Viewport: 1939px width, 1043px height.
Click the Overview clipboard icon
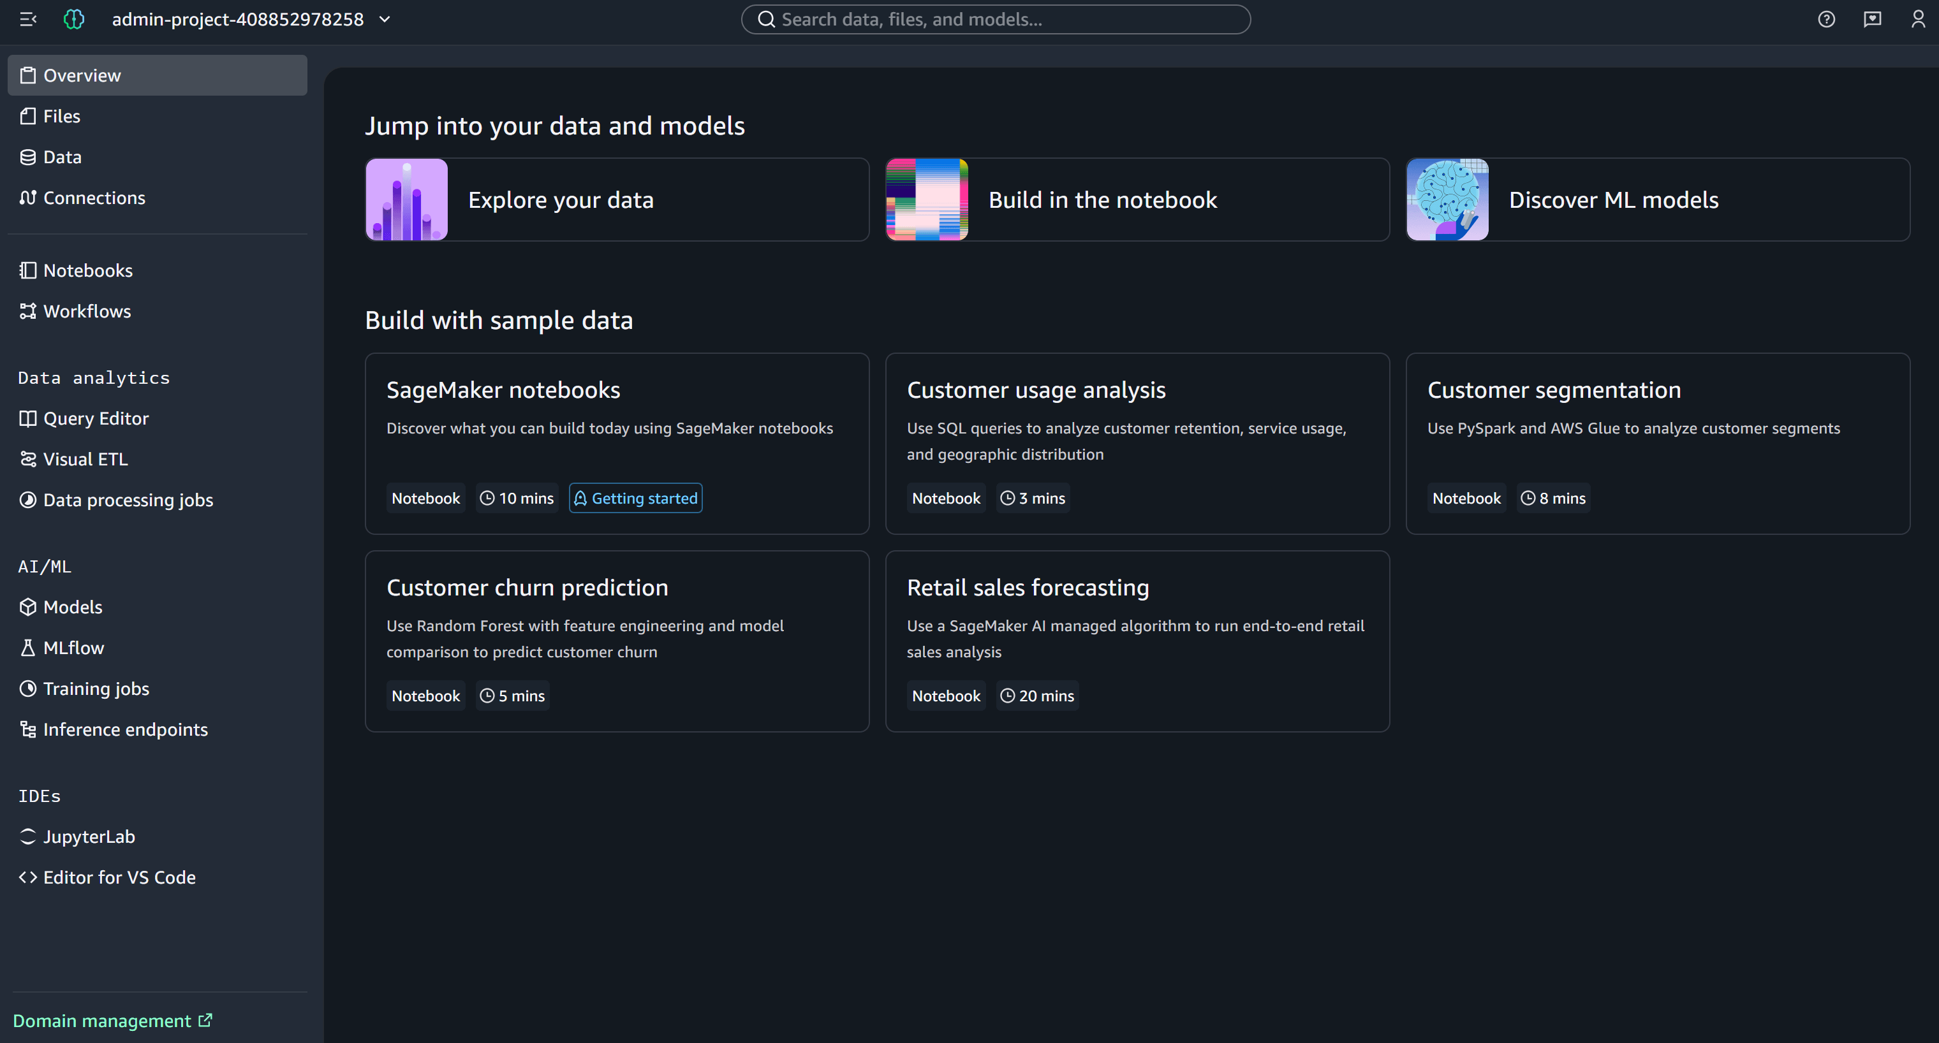[x=28, y=75]
